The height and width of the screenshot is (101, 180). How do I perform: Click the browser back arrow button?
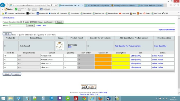(x=3, y=5)
